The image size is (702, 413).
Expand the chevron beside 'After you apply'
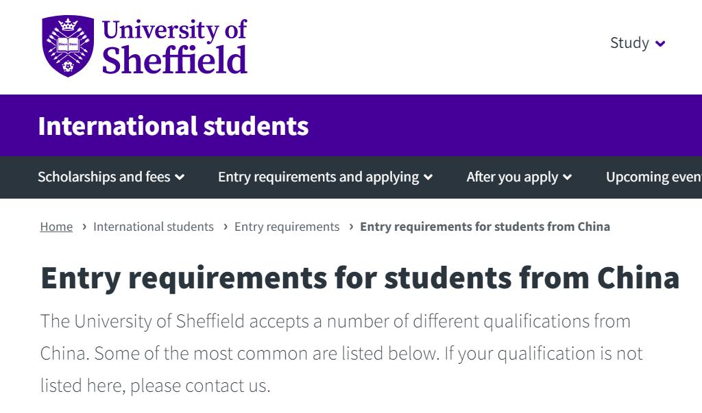coord(568,177)
